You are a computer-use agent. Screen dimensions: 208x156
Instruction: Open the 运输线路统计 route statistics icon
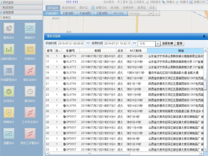(x=9, y=49)
